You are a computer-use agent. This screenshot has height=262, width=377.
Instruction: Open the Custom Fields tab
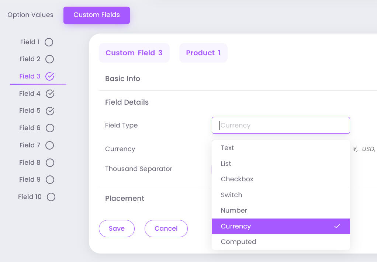[96, 15]
